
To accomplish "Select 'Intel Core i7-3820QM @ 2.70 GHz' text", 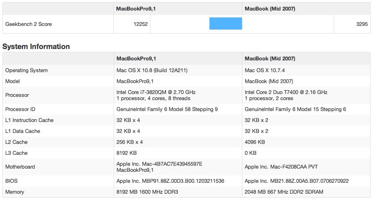I will (156, 92).
